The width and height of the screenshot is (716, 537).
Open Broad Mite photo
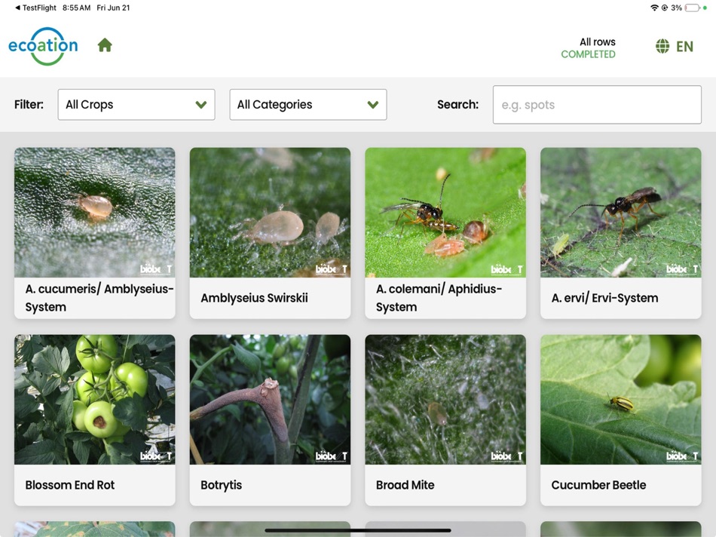tap(445, 400)
